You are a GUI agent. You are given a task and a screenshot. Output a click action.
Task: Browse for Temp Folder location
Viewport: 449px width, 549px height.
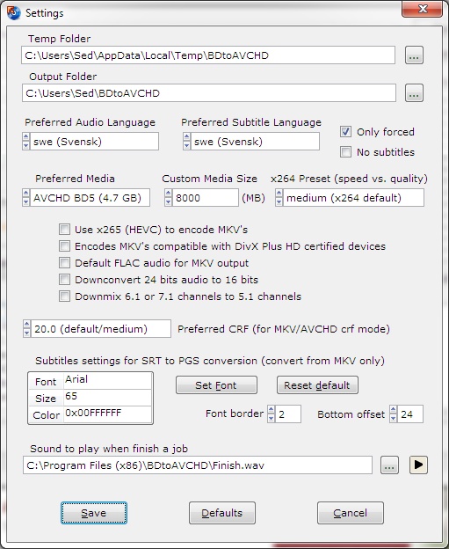(x=414, y=55)
